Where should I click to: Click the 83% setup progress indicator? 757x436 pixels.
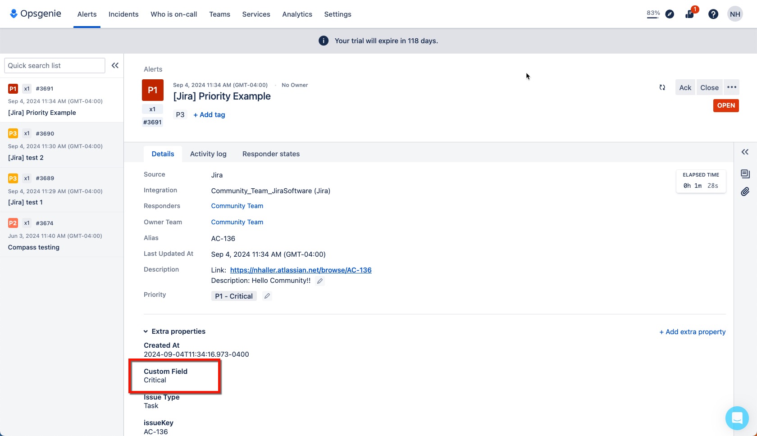click(x=653, y=14)
